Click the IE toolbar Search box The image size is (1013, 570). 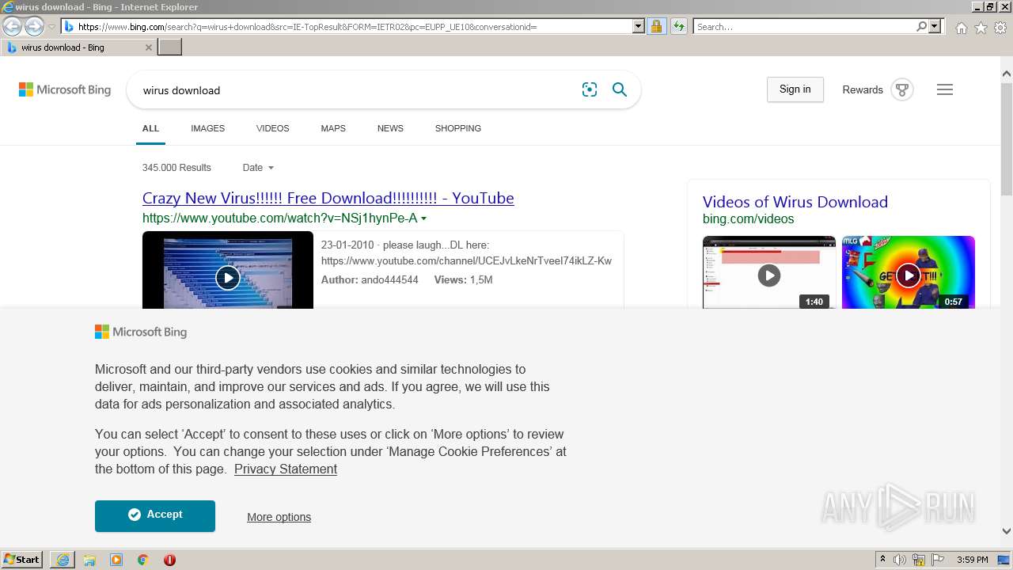pos(803,27)
